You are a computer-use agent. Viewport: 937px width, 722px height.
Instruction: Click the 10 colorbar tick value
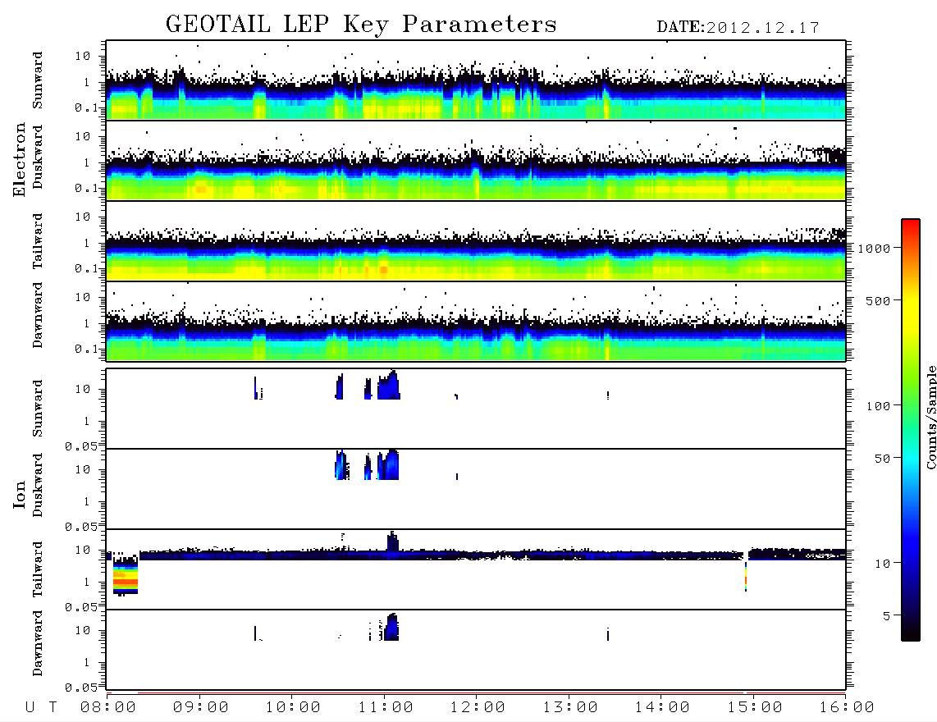[x=882, y=564]
